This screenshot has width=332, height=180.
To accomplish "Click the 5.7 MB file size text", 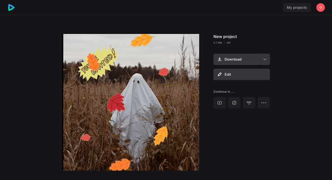I will (217, 43).
